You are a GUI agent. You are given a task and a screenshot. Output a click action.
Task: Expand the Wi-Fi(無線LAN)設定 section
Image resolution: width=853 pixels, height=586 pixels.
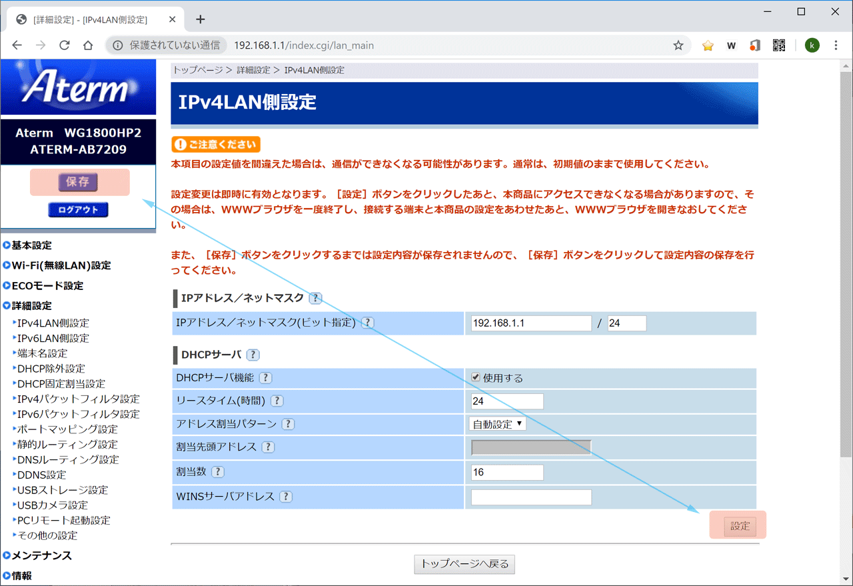click(57, 265)
